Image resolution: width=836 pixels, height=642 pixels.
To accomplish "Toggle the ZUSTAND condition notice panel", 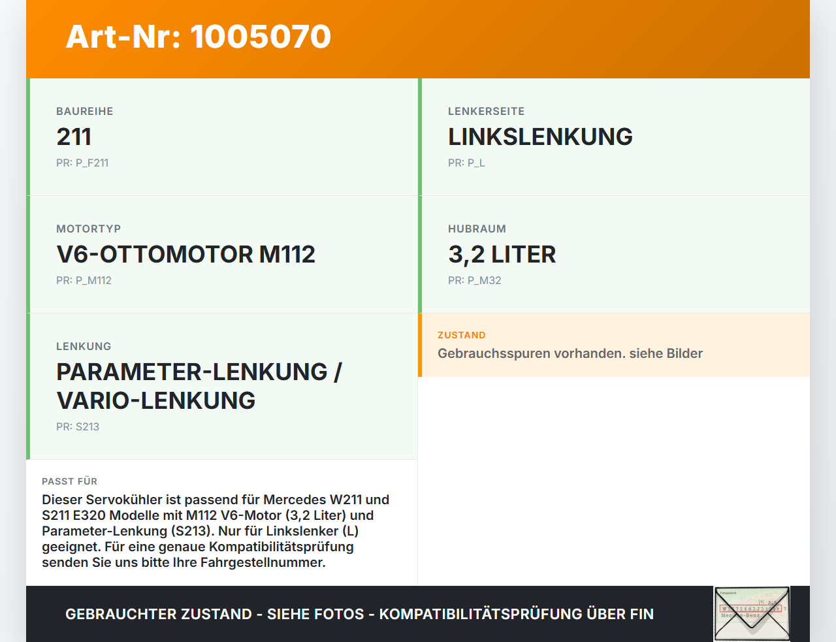I will coord(614,345).
